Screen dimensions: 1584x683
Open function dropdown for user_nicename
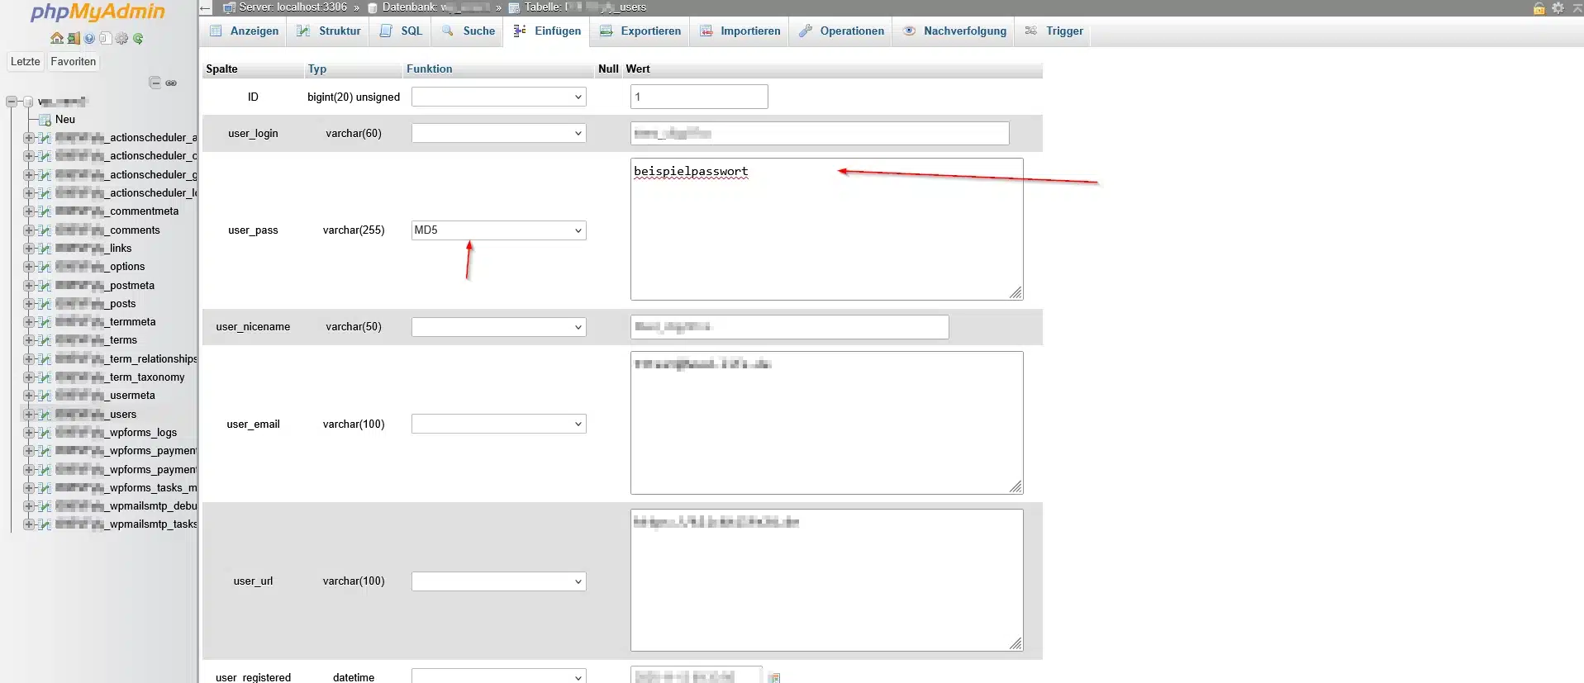point(499,327)
